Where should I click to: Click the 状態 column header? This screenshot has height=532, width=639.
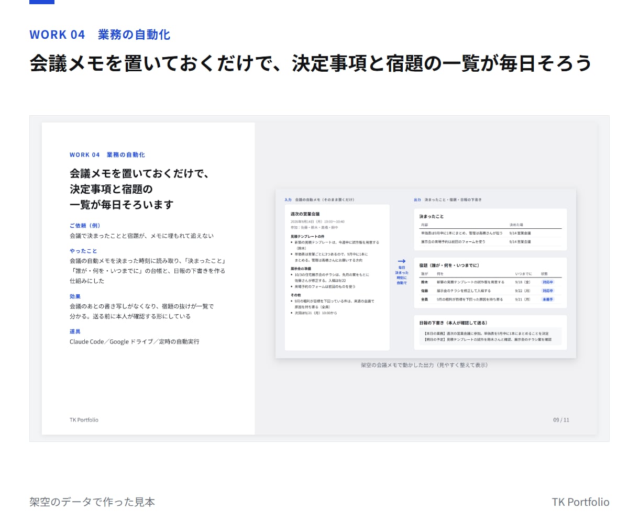(x=544, y=274)
